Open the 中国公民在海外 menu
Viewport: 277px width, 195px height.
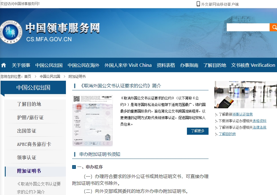pos(84,65)
